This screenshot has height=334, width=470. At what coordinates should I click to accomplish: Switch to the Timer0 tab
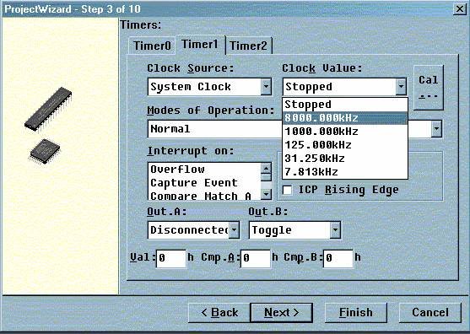point(152,46)
